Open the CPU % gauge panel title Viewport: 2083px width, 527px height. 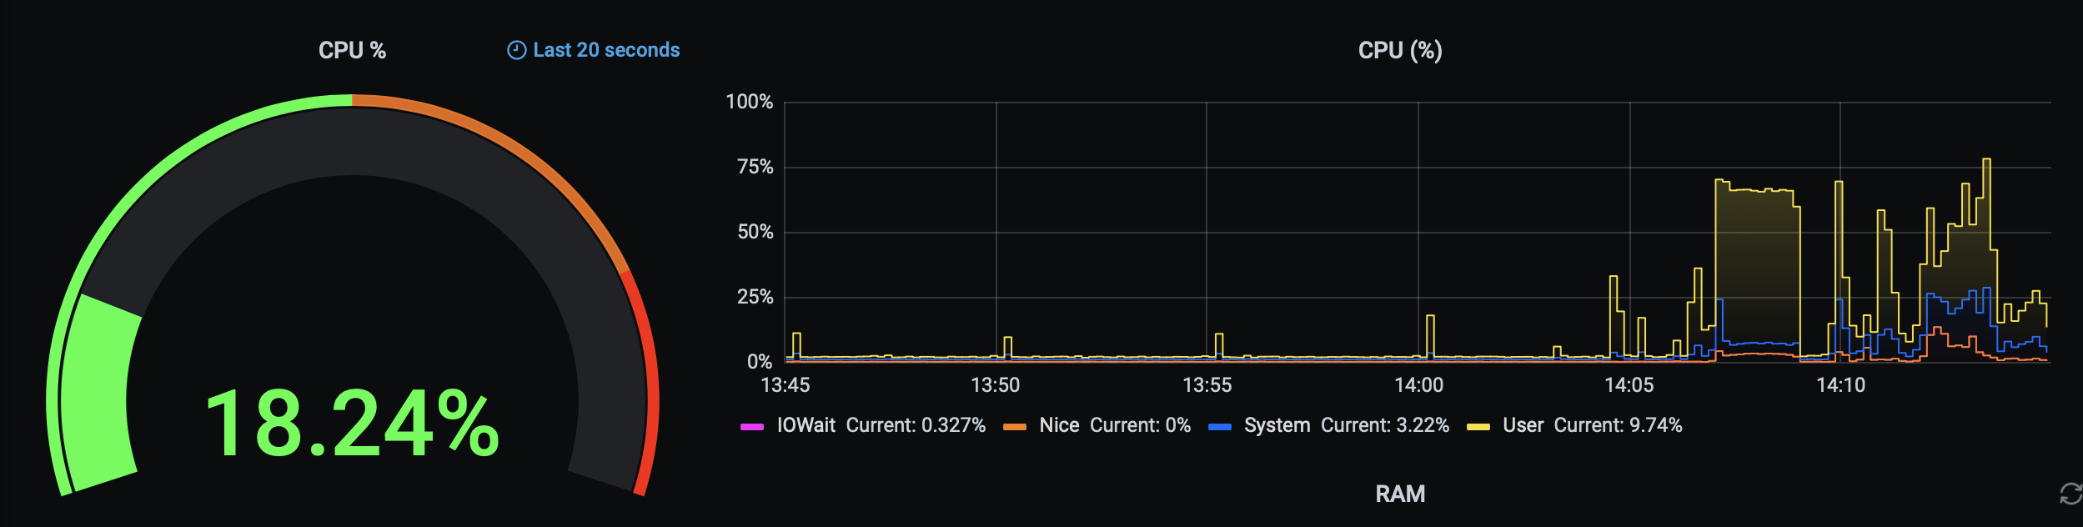coord(352,50)
